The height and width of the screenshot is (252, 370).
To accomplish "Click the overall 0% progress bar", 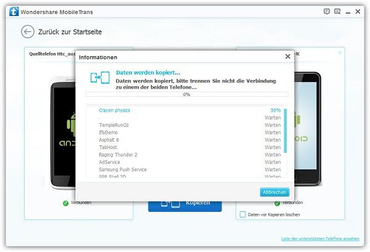I will pyautogui.click(x=187, y=94).
